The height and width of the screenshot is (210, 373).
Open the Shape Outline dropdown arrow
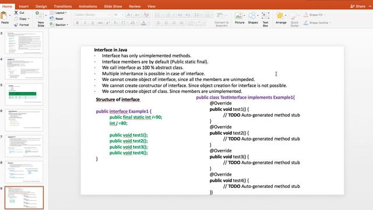tap(330, 23)
